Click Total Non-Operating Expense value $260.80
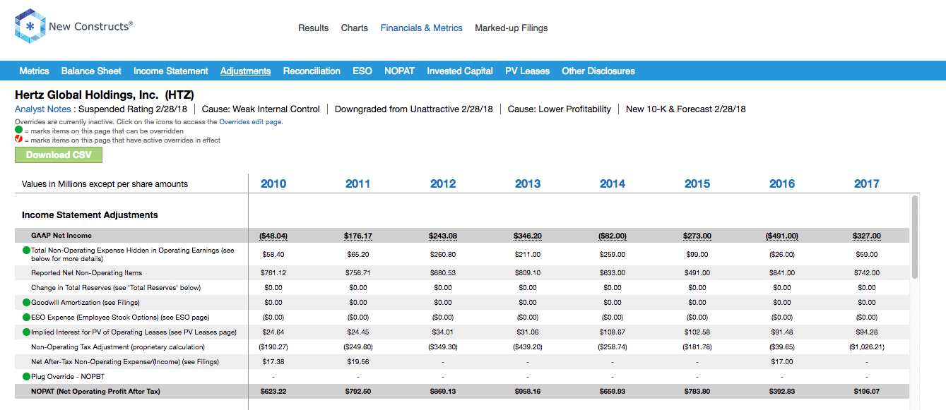 point(443,254)
